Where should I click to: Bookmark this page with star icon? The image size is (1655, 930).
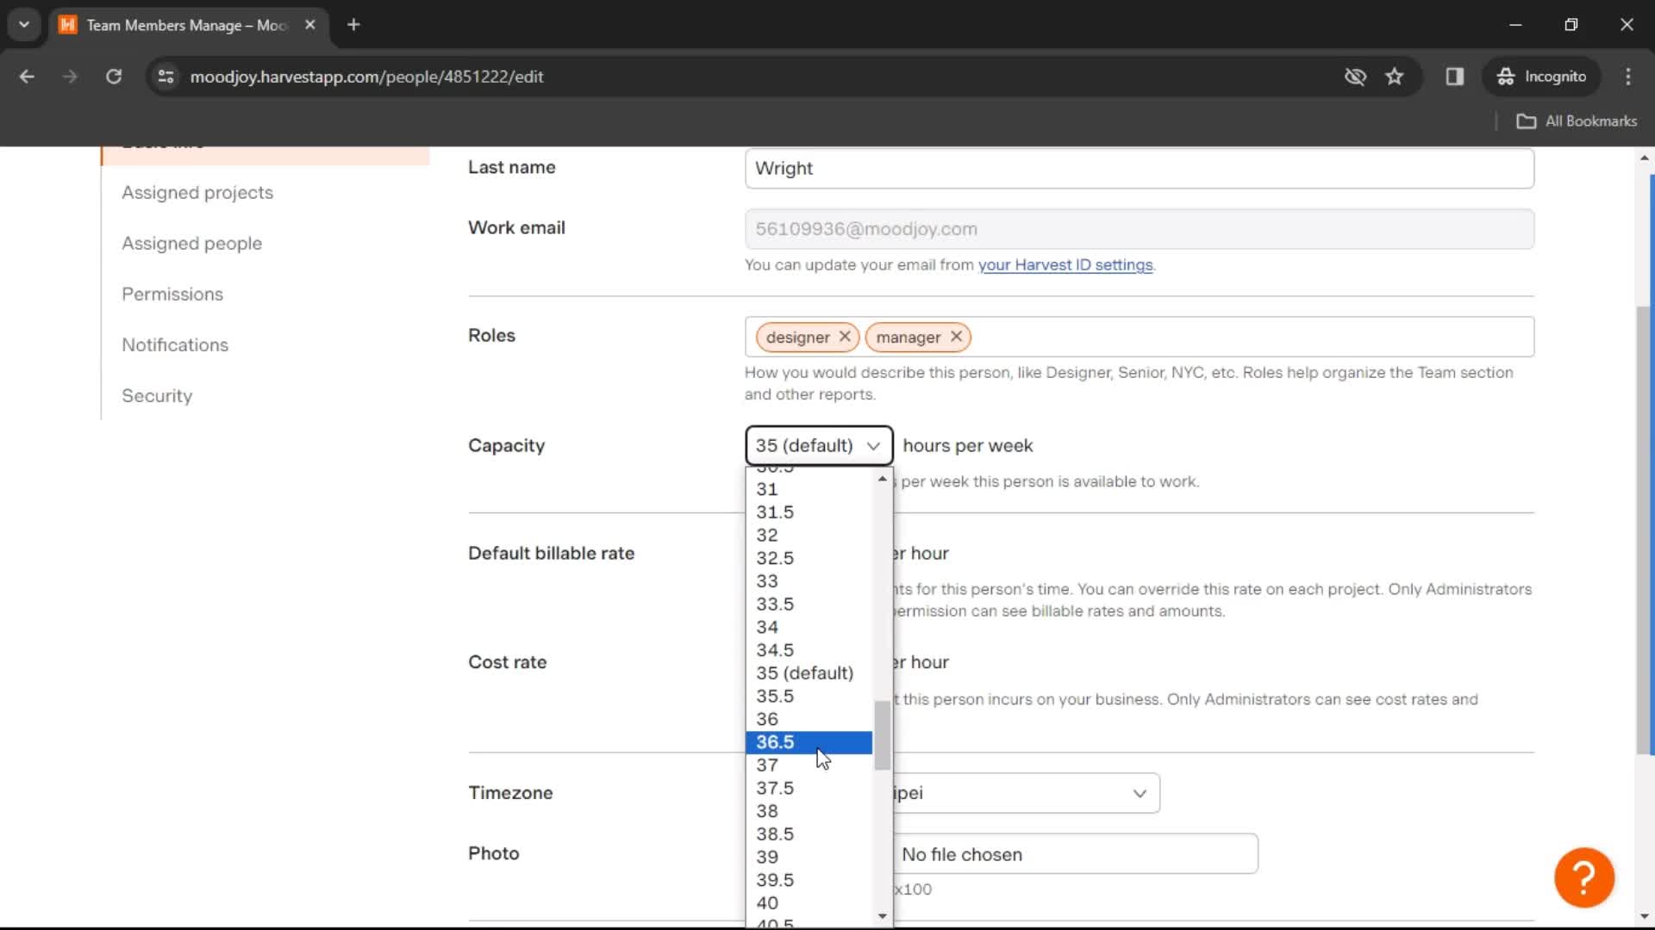point(1395,77)
